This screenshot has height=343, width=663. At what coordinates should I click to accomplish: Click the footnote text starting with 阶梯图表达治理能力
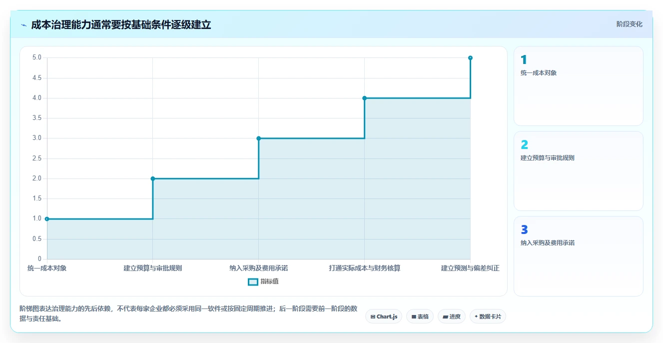point(188,313)
